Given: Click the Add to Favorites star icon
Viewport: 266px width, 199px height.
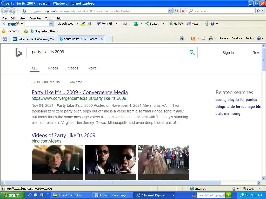Looking at the screenshot, I should tap(26, 31).
